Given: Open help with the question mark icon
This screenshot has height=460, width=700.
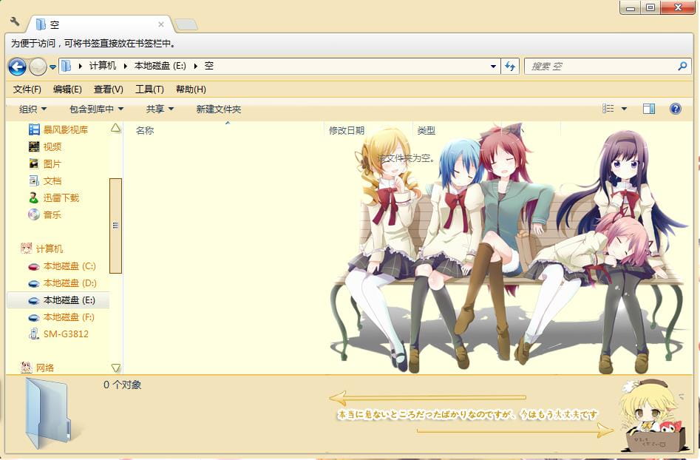Looking at the screenshot, I should 676,109.
